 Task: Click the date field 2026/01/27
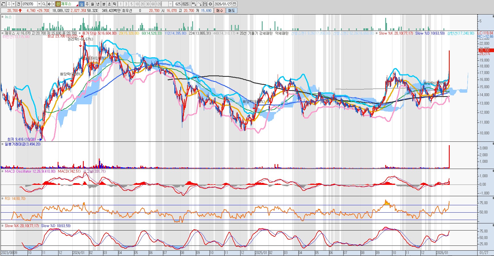223,4
